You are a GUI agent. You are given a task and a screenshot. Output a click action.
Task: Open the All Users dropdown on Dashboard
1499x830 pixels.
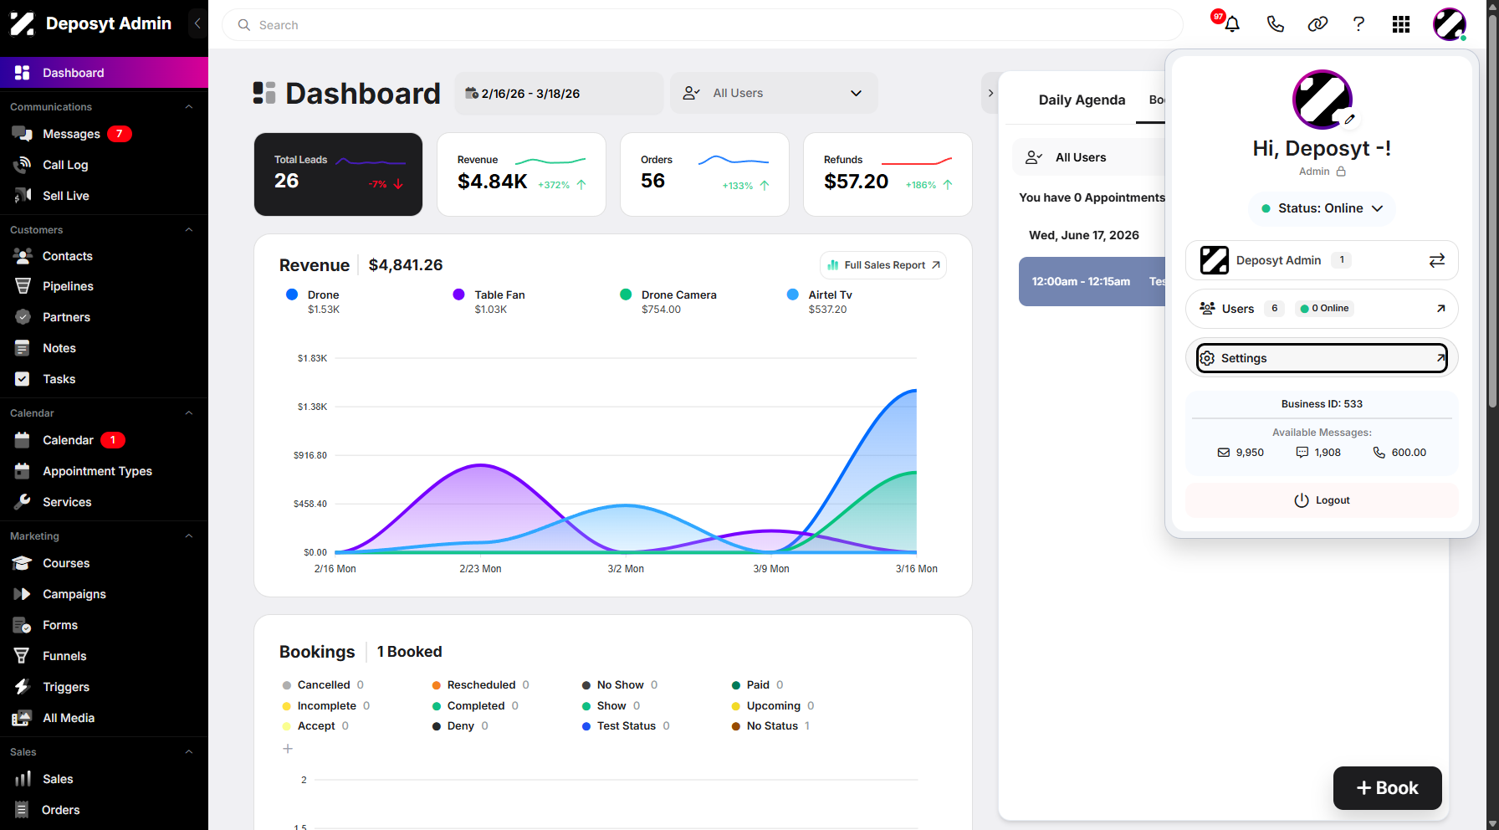774,93
